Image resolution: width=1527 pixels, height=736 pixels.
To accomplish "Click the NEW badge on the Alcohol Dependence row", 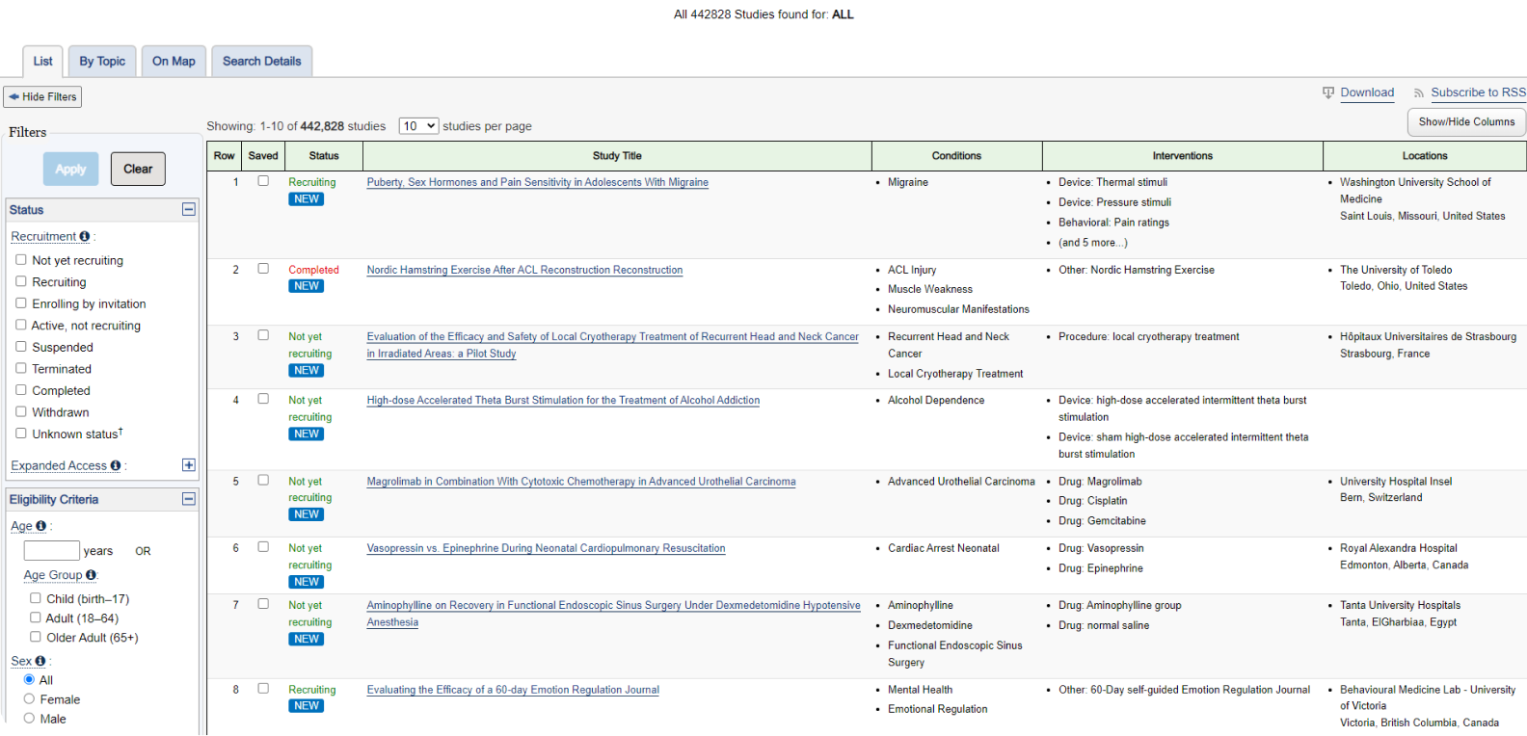I will click(x=307, y=434).
